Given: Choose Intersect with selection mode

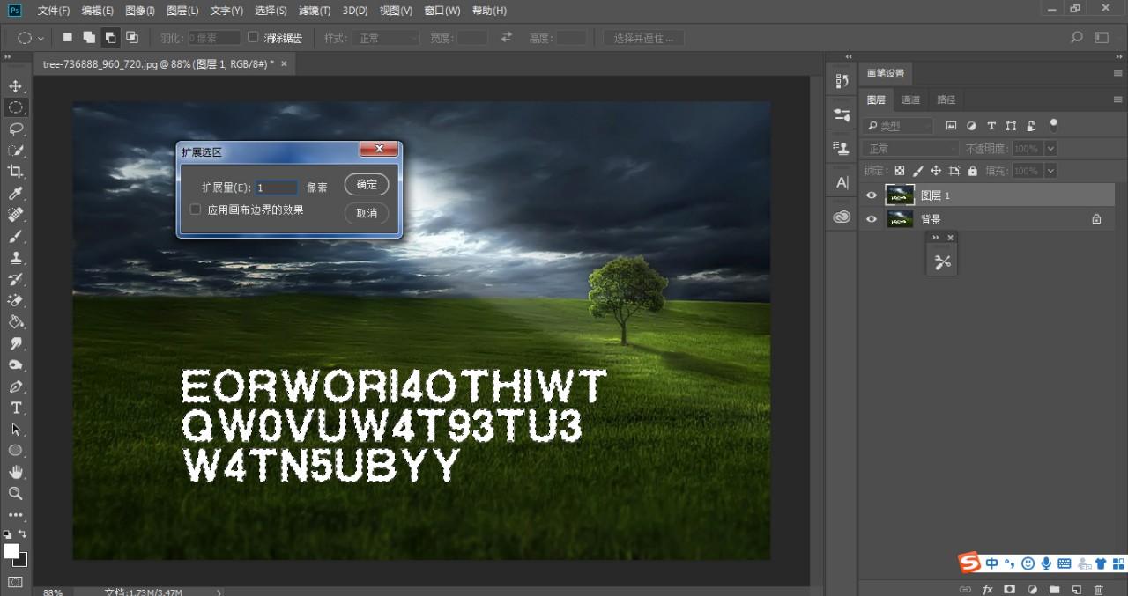Looking at the screenshot, I should tap(131, 37).
